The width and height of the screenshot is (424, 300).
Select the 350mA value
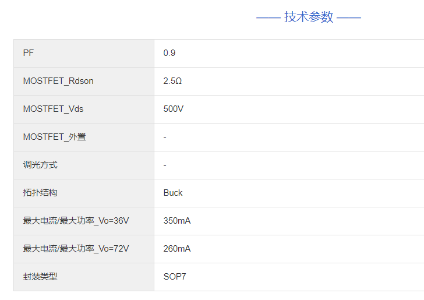pos(177,221)
